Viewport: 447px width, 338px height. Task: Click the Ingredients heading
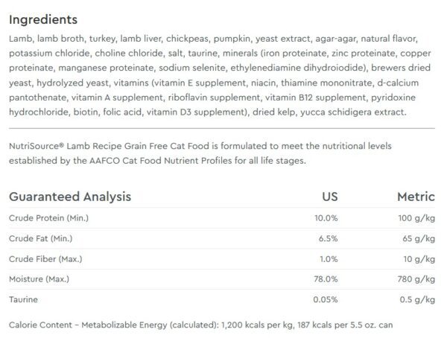[43, 20]
